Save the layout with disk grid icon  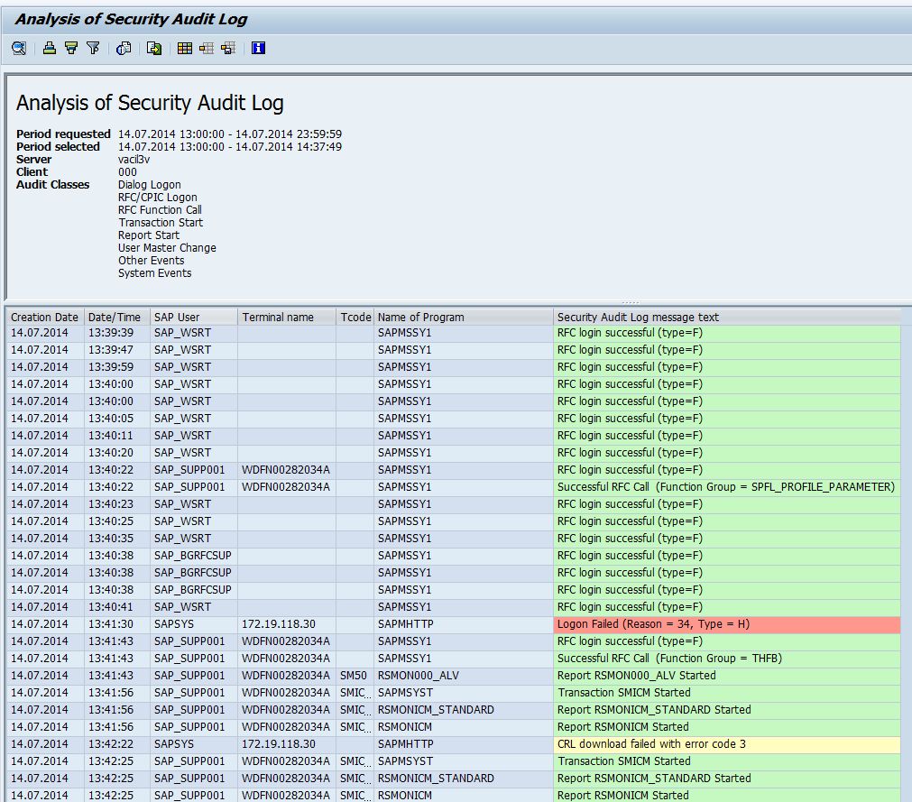pyautogui.click(x=228, y=49)
